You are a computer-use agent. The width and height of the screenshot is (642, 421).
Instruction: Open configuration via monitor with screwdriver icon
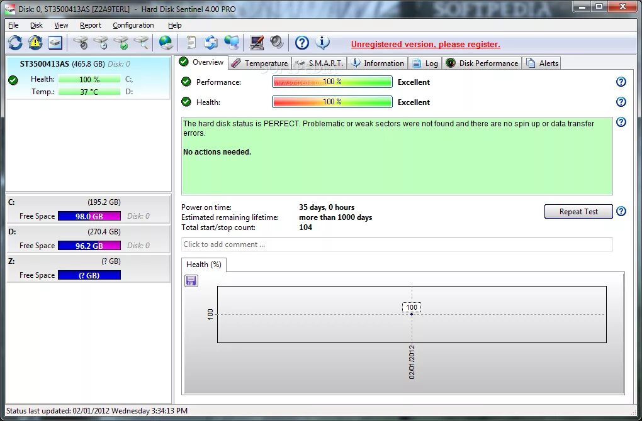coord(257,43)
